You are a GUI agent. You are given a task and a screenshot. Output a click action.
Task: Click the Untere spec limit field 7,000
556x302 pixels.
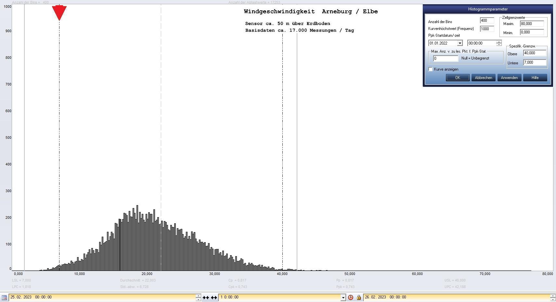[535, 62]
